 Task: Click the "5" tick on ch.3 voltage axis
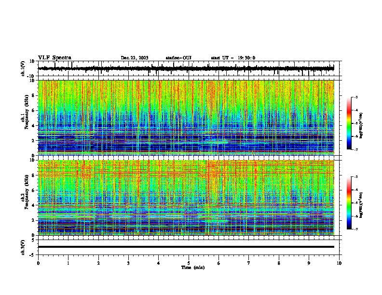(33, 240)
